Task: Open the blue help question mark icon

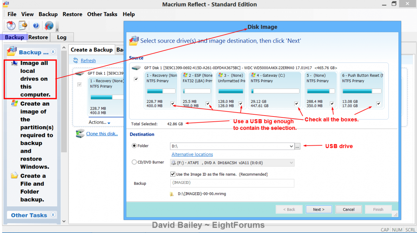Action: pos(36,26)
